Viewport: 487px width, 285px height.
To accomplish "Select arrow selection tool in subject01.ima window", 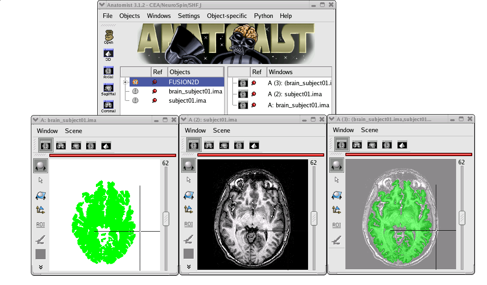I will point(189,180).
